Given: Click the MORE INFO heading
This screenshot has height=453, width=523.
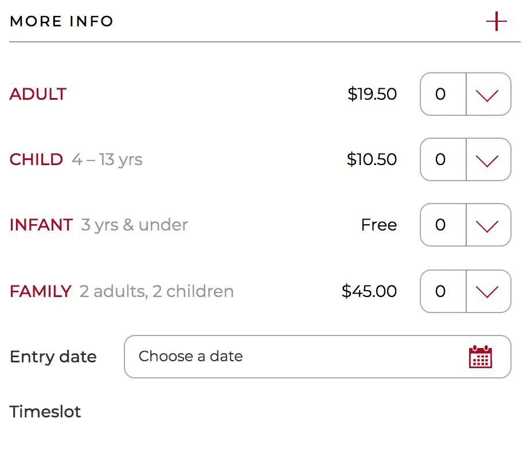Looking at the screenshot, I should pyautogui.click(x=62, y=21).
